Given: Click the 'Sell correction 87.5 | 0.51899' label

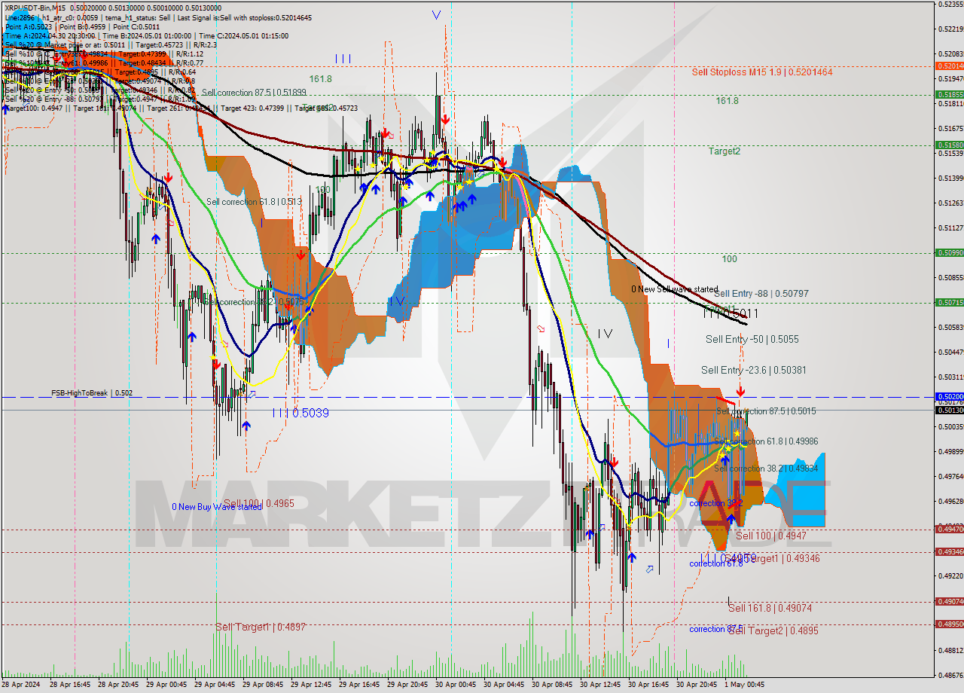Looking at the screenshot, I should pyautogui.click(x=254, y=93).
